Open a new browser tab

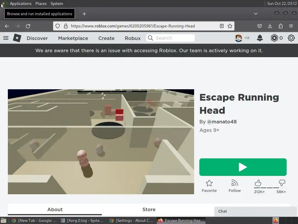(x=84, y=14)
